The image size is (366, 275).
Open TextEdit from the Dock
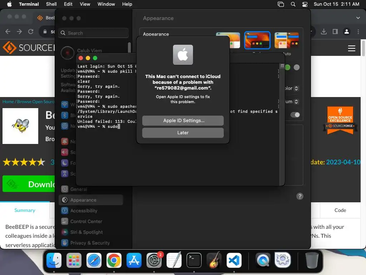(x=174, y=260)
